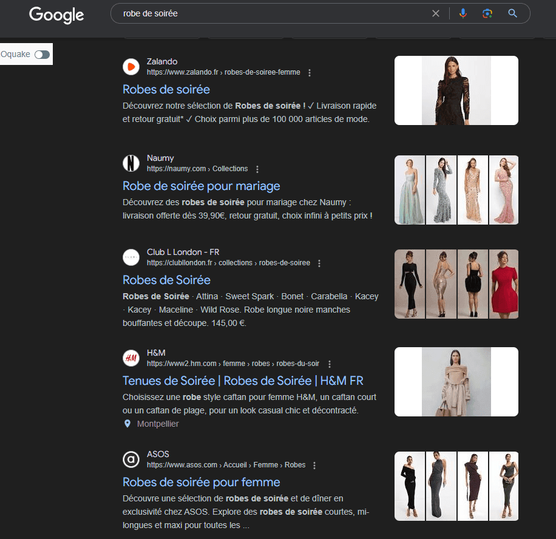Click the Montpellier location pin icon

(127, 424)
